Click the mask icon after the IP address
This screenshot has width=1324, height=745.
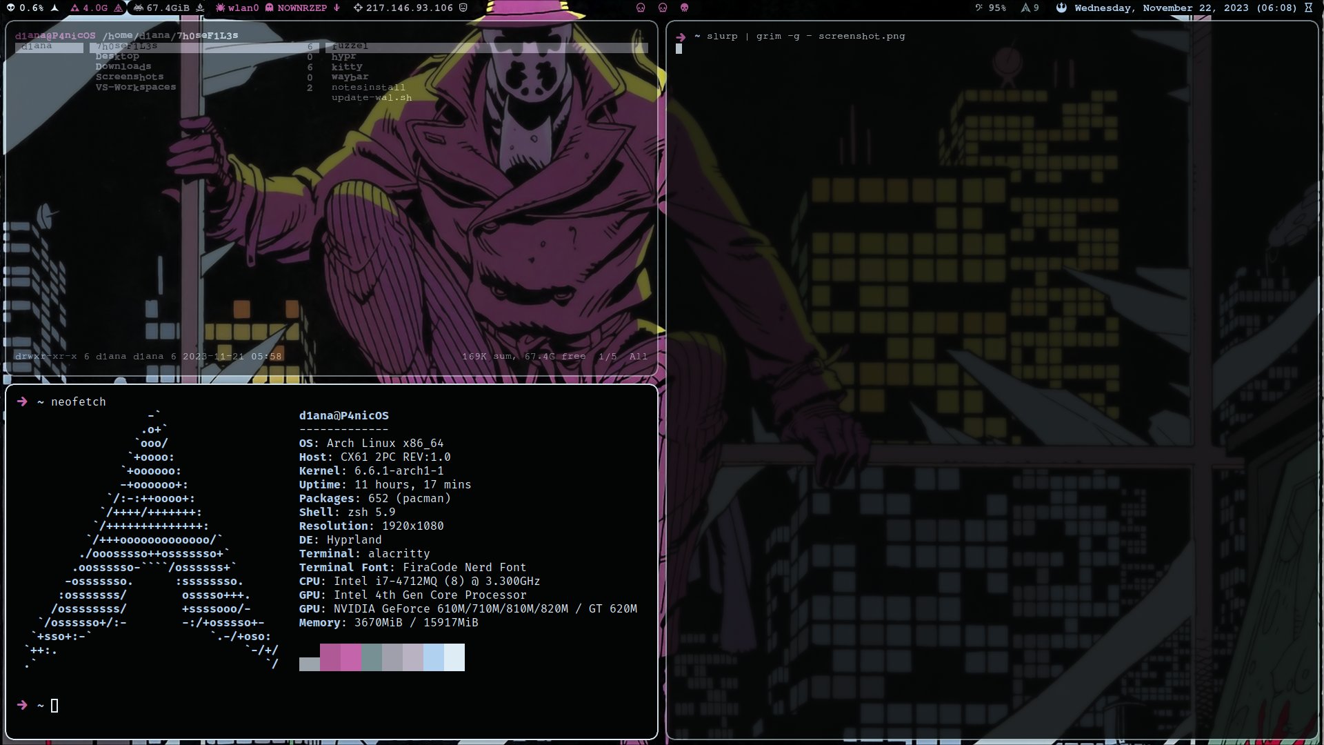tap(462, 8)
